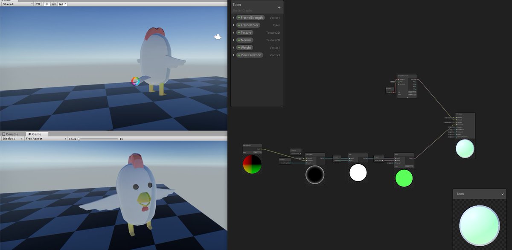Click the Vector3 type label of View Direction
Screen dimensions: 512x250
tap(275, 55)
